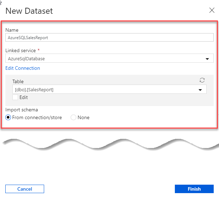This screenshot has width=219, height=197.
Task: Click the Finish button
Action: tap(194, 189)
